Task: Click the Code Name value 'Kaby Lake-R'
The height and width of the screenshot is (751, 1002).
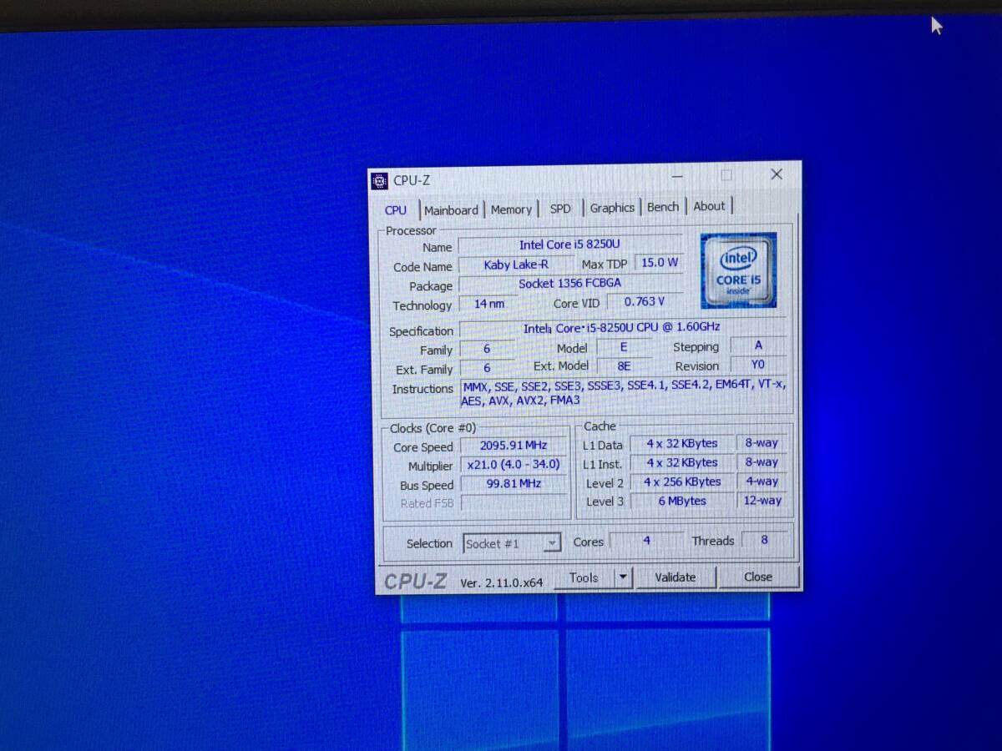Action: pos(516,265)
